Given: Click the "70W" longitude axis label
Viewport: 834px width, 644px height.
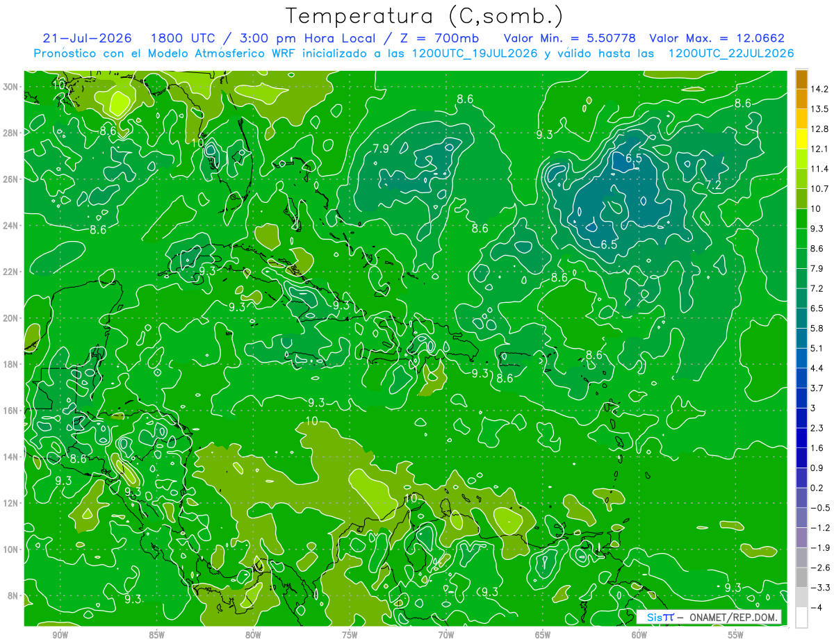Looking at the screenshot, I should pyautogui.click(x=446, y=635).
